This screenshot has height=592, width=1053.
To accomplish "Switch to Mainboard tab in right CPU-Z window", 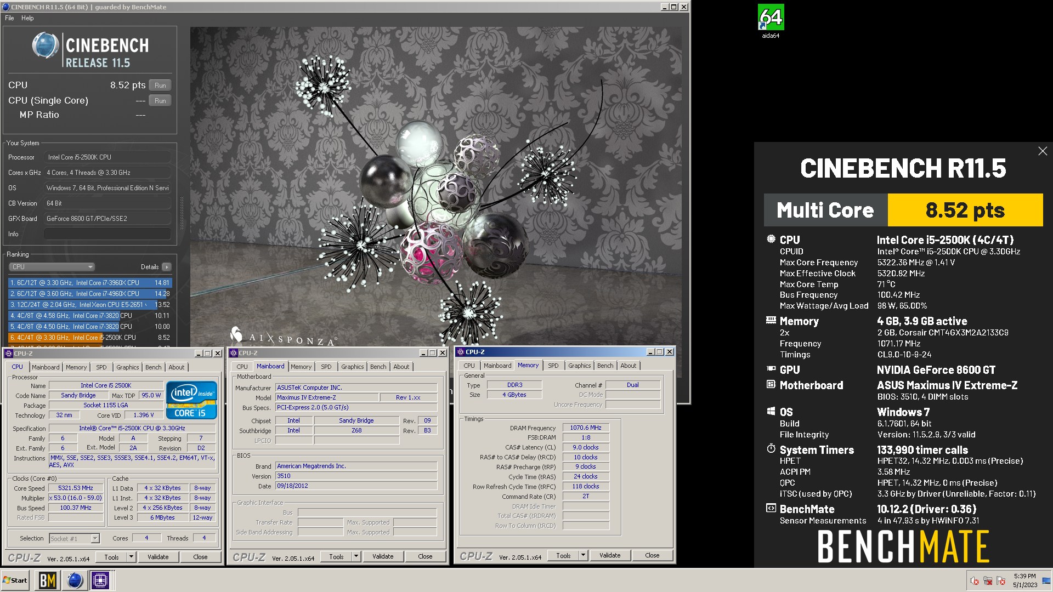I will pos(497,366).
